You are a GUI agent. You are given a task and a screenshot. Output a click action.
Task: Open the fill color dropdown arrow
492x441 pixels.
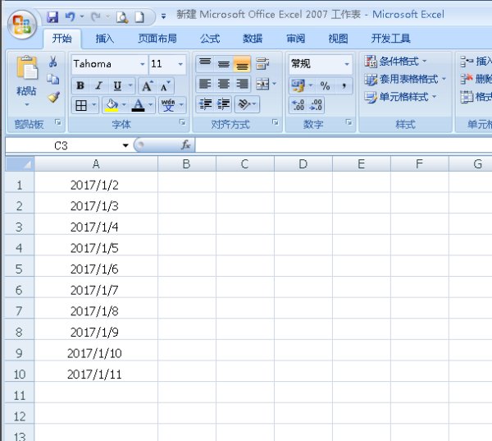click(124, 105)
